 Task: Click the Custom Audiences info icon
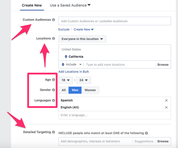[54, 20]
